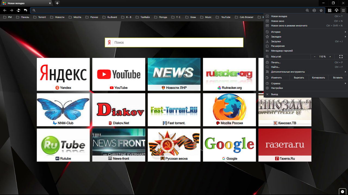Open the speed dial settings gear
Image resolution: width=348 pixels, height=195 pixels.
[x=342, y=191]
